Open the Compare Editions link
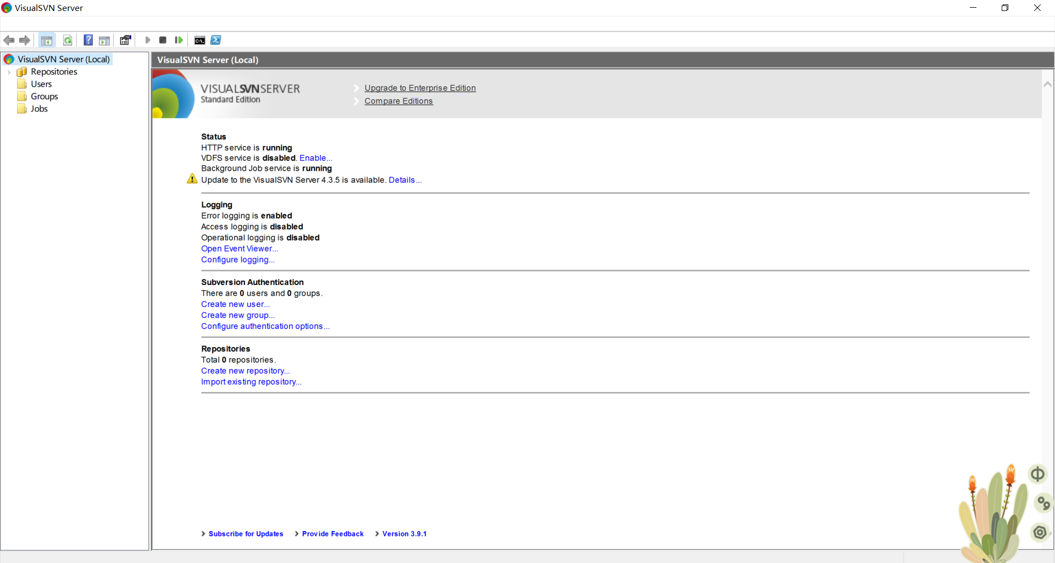Viewport: 1055px width, 563px height. point(399,101)
